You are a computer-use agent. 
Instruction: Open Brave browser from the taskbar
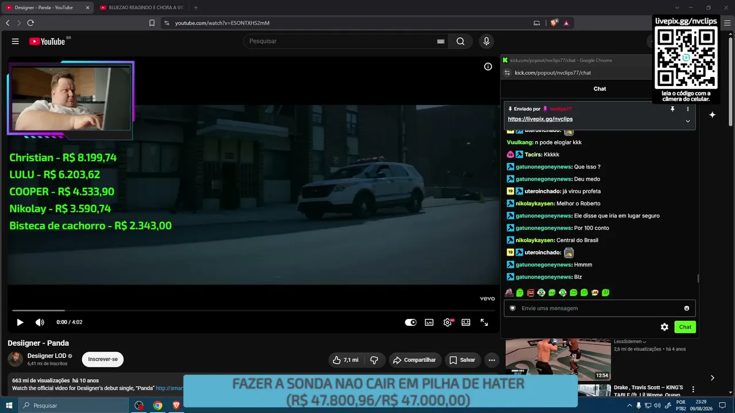176,406
